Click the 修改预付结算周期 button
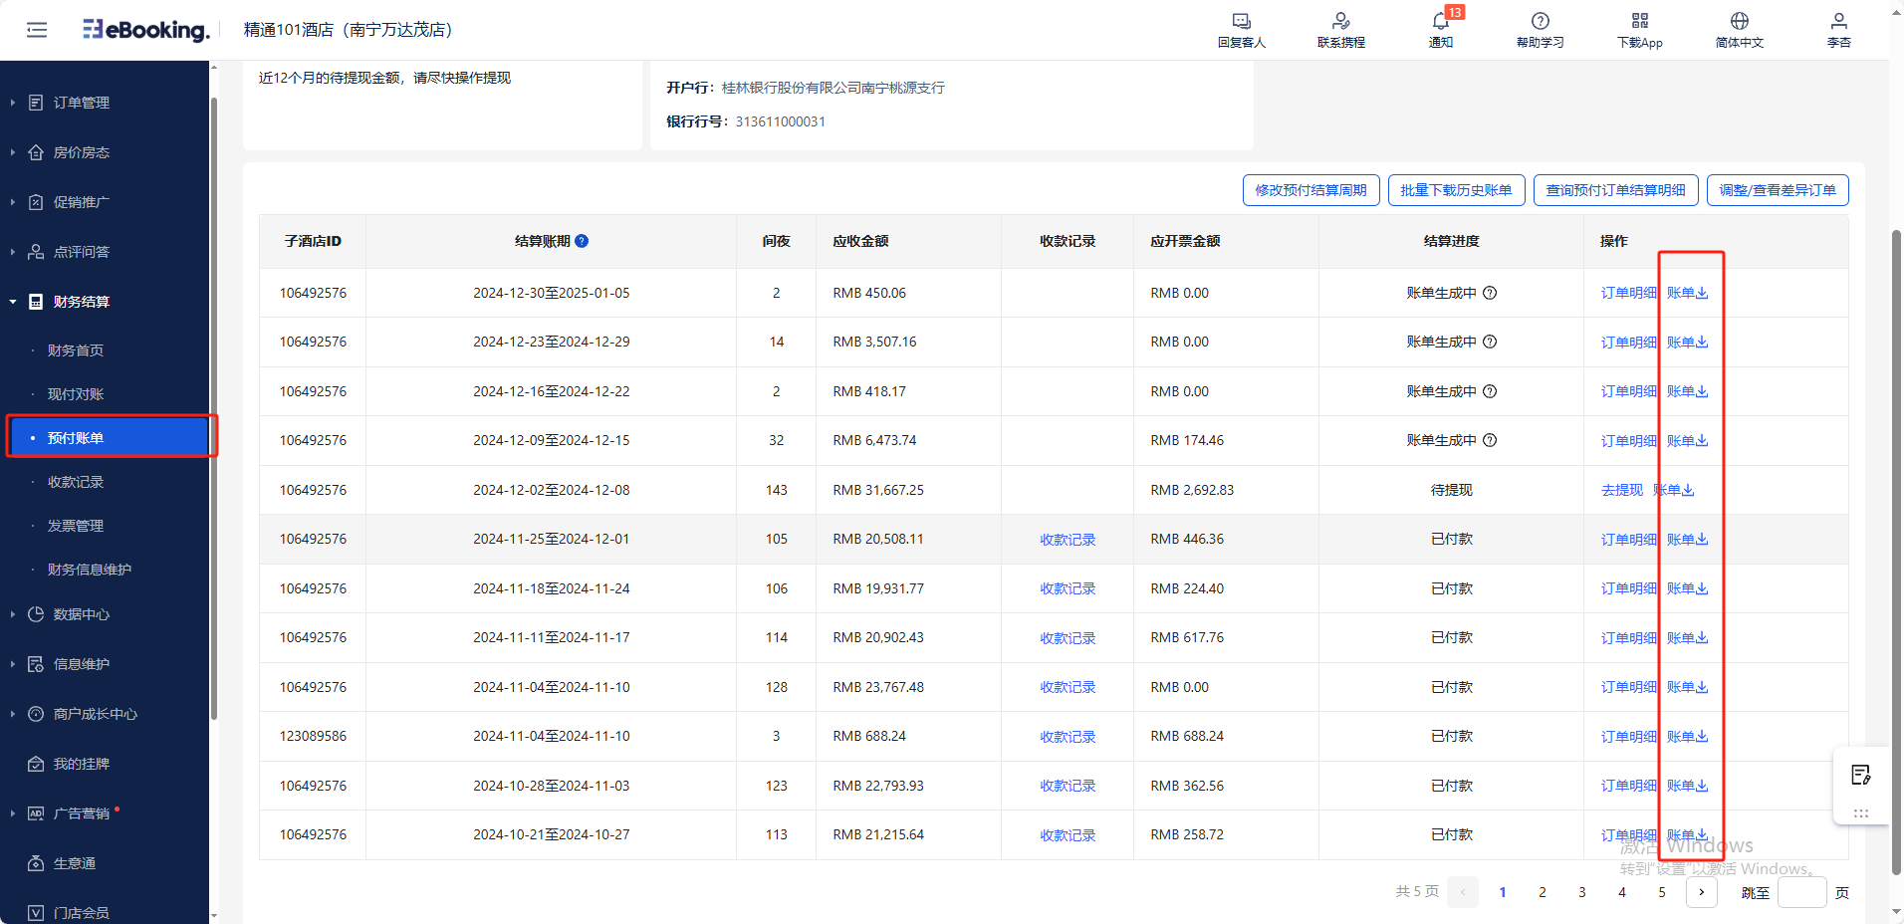 point(1310,190)
